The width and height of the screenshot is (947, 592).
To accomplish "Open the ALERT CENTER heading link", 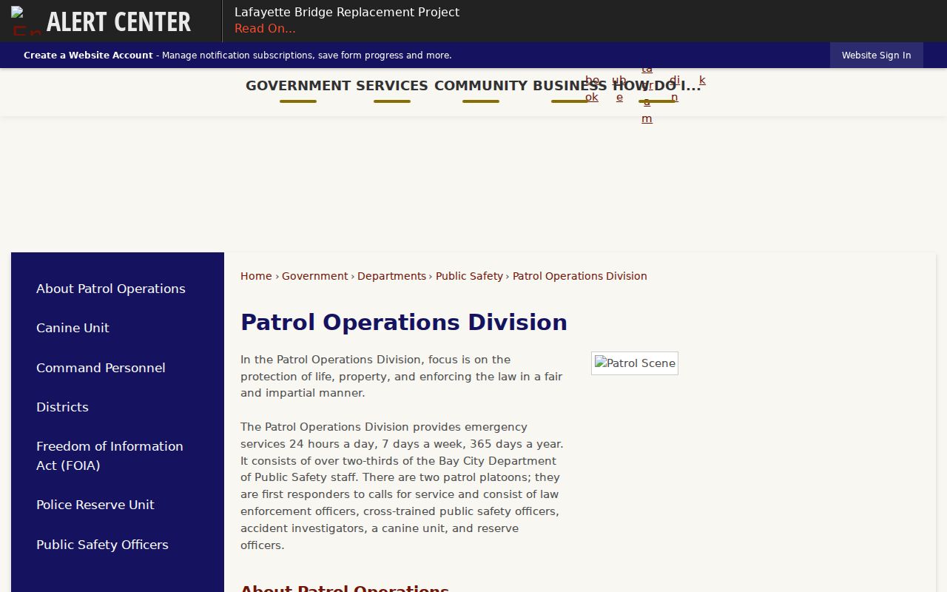I will (118, 21).
